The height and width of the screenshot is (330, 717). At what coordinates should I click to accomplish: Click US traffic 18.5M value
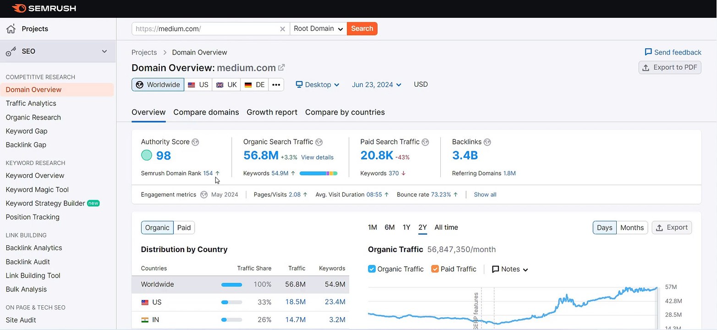click(x=296, y=302)
